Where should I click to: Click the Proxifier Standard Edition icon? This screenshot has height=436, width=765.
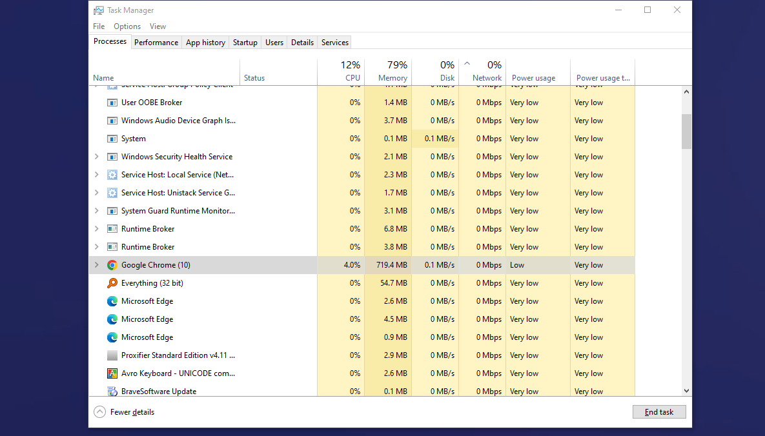pos(112,355)
